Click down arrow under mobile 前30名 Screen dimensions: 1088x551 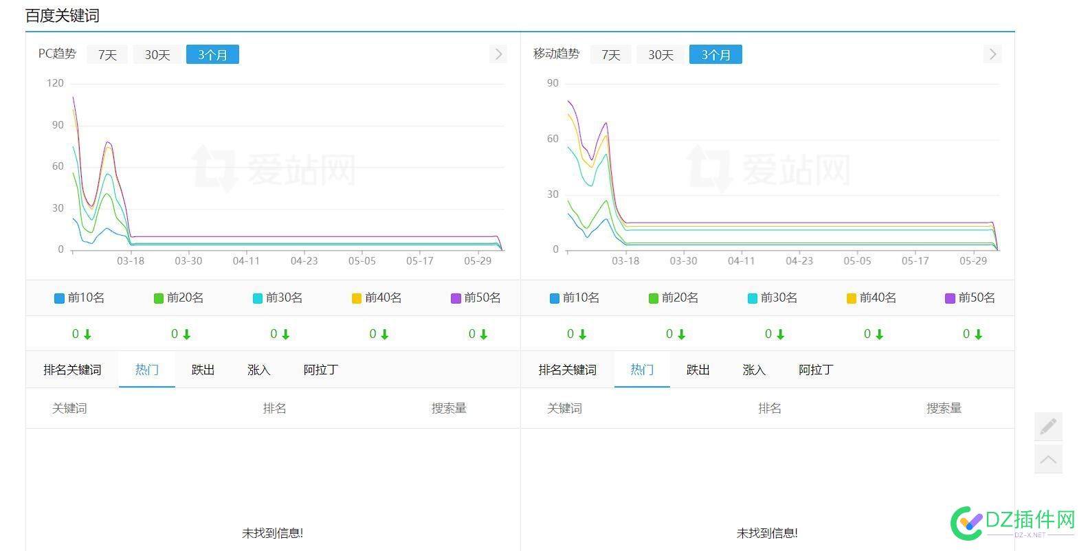(780, 335)
